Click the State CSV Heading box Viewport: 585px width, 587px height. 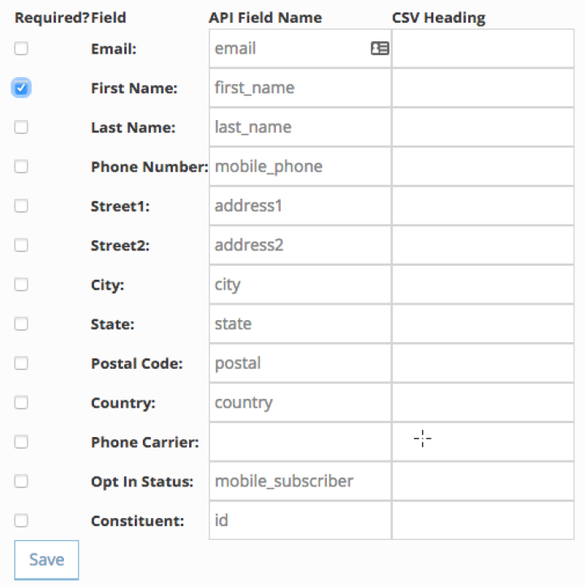click(483, 324)
